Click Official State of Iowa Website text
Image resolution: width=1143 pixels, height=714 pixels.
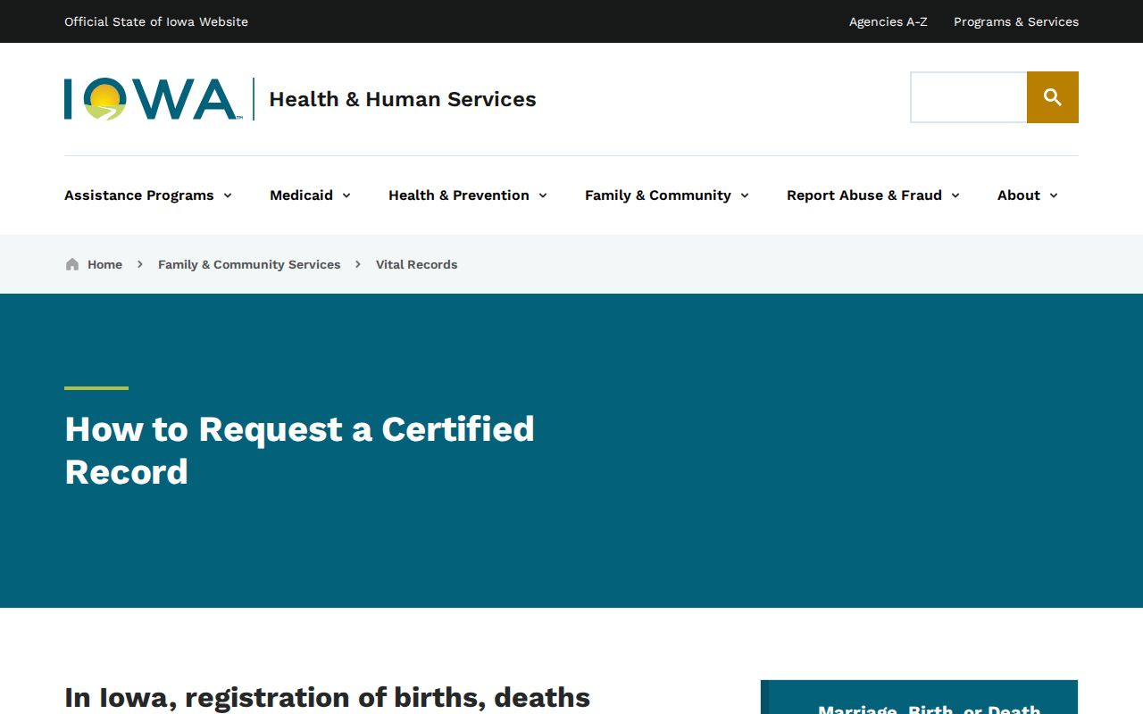click(x=156, y=21)
